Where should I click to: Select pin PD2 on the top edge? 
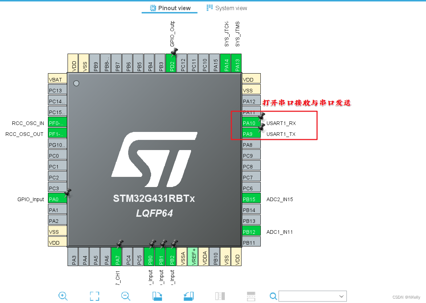(x=171, y=63)
